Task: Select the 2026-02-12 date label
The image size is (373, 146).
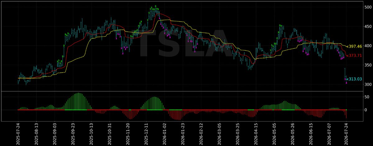Action: coord(201,134)
